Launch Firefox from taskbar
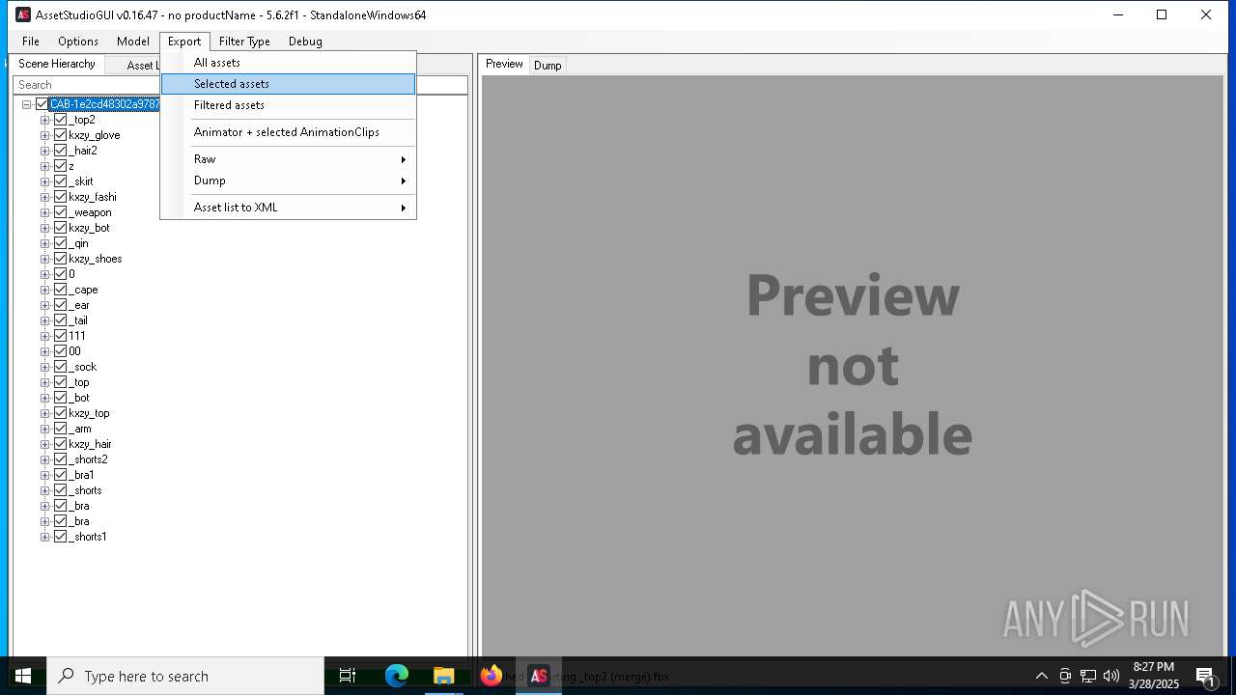This screenshot has height=695, width=1236. click(x=492, y=676)
